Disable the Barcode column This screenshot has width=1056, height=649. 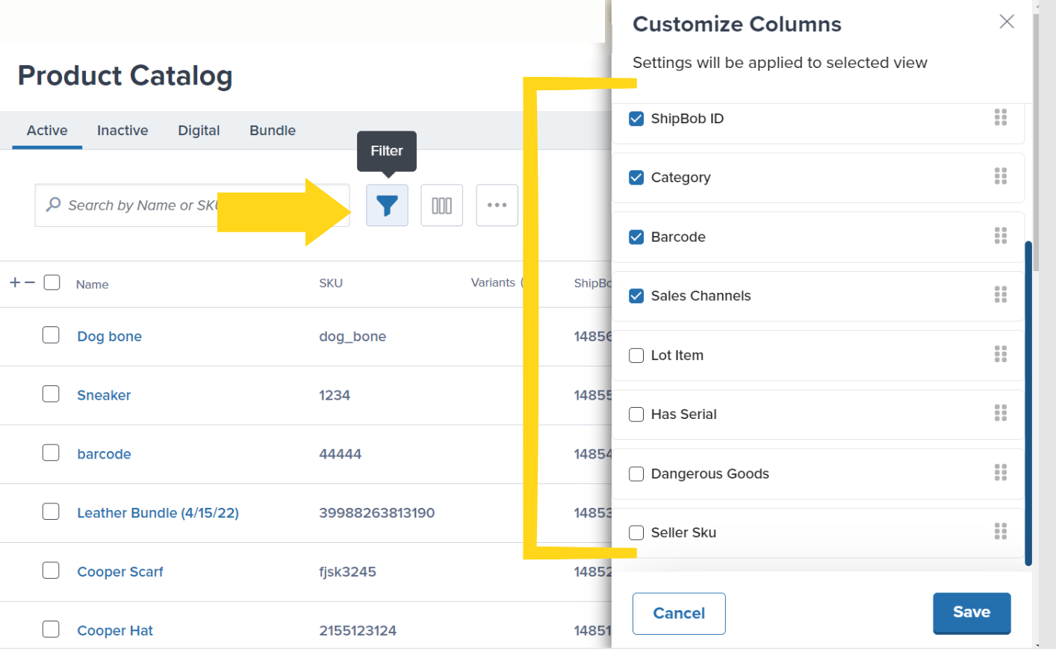pos(636,237)
